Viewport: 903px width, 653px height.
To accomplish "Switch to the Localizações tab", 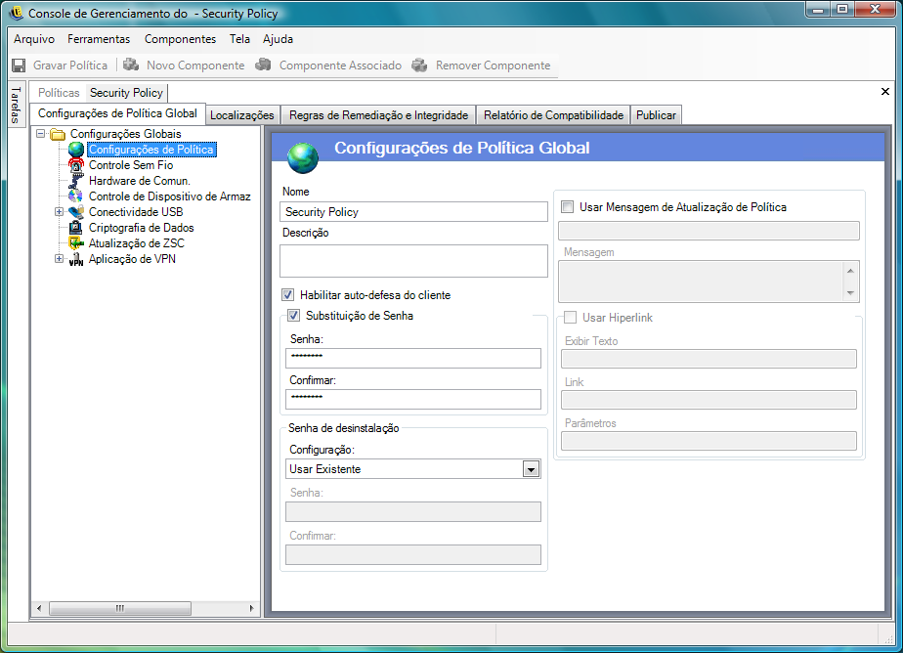I will coord(242,115).
